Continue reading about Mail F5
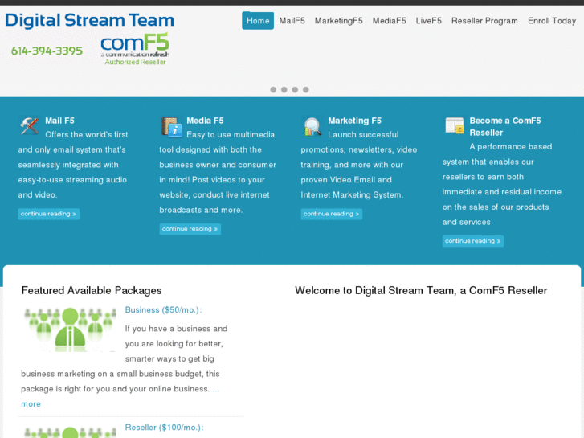Image resolution: width=584 pixels, height=438 pixels. tap(49, 214)
